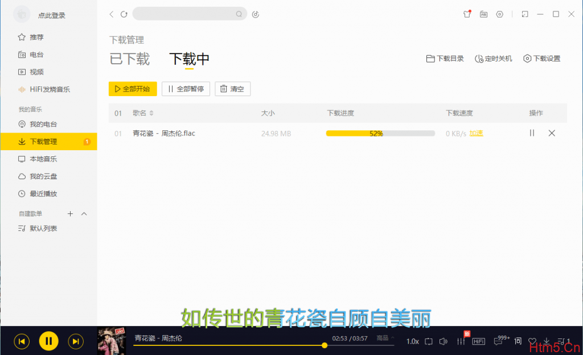
Task: Click the song title in the player bar
Action: point(158,339)
